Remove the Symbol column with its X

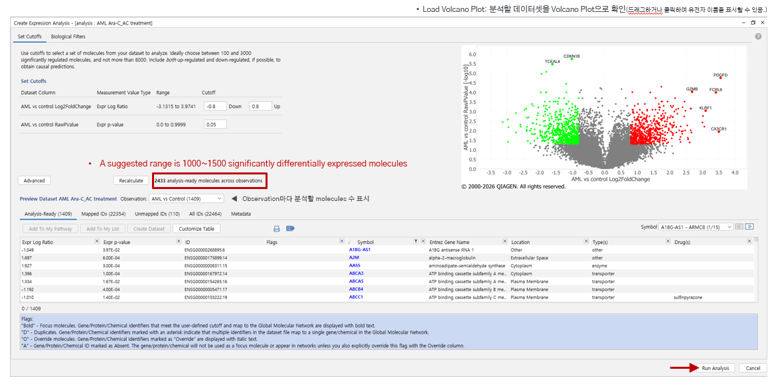point(423,241)
